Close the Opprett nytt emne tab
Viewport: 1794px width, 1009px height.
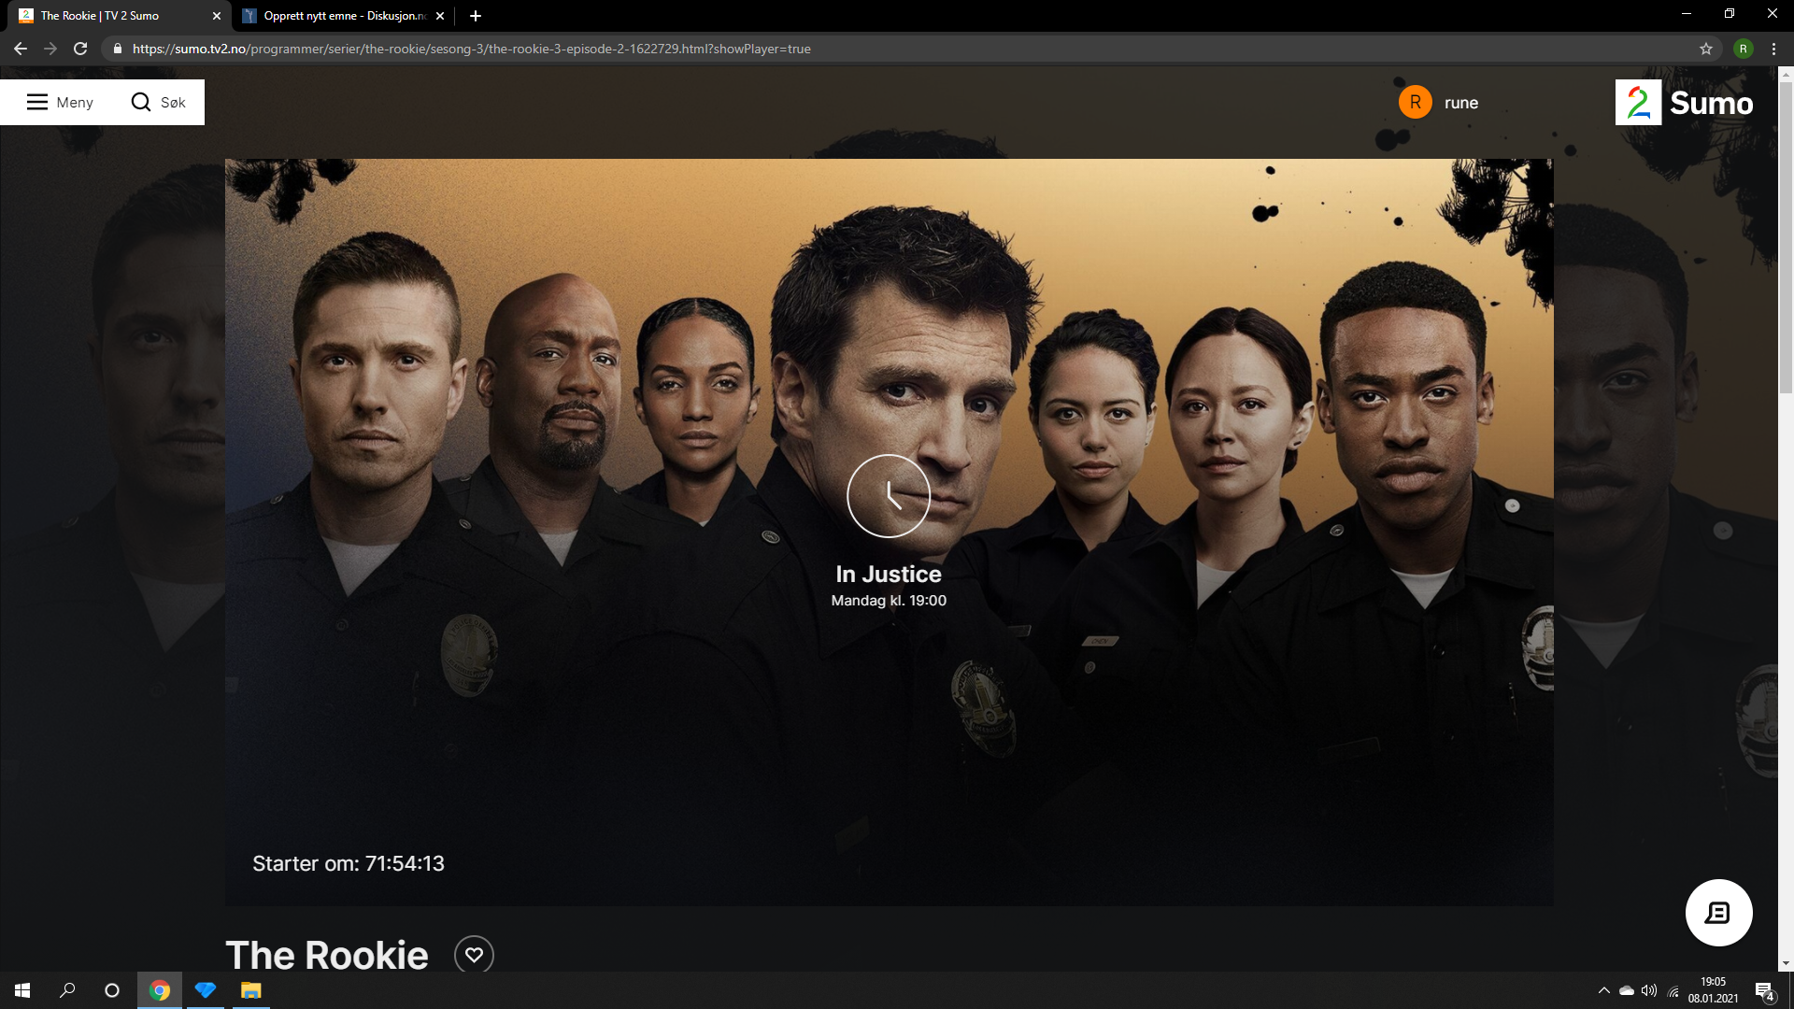(440, 16)
